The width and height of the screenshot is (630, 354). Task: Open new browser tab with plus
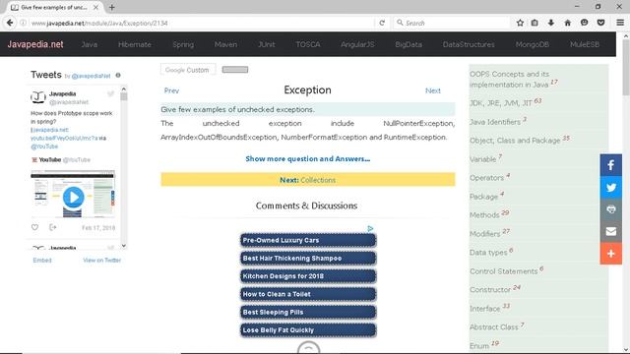pyautogui.click(x=111, y=7)
